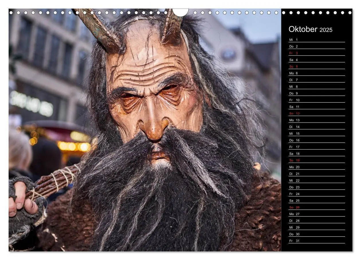Select the row 'Mi 8'
The height and width of the screenshot is (260, 361).
[317, 86]
